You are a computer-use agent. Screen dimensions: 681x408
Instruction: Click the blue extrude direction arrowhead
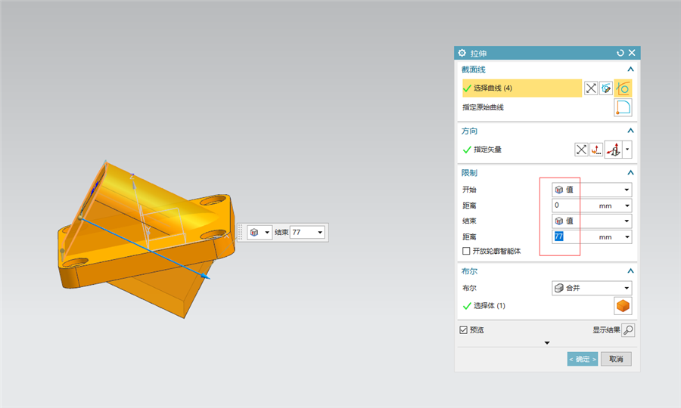pyautogui.click(x=205, y=276)
